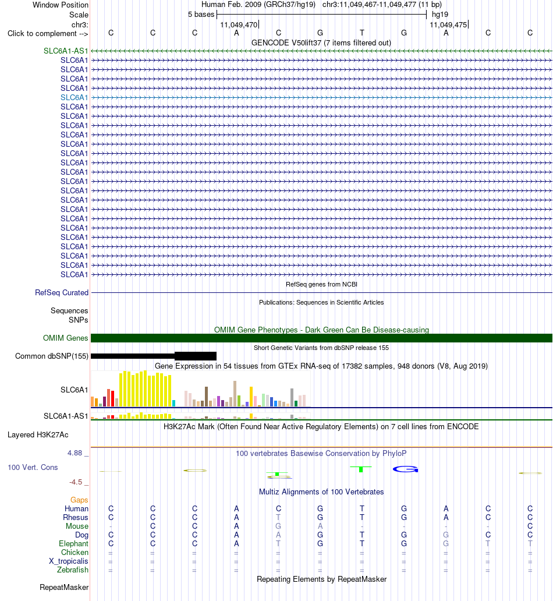
Task: Click the 4.88 upper PhyloP scale value
Action: (x=75, y=453)
